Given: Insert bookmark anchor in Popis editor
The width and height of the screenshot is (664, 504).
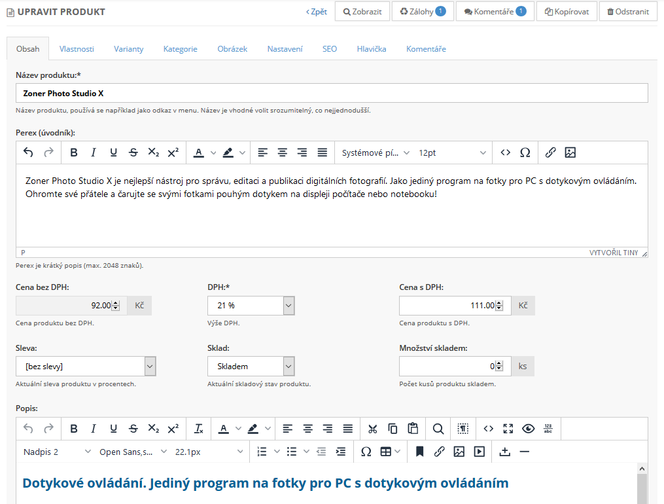Looking at the screenshot, I should [x=419, y=452].
